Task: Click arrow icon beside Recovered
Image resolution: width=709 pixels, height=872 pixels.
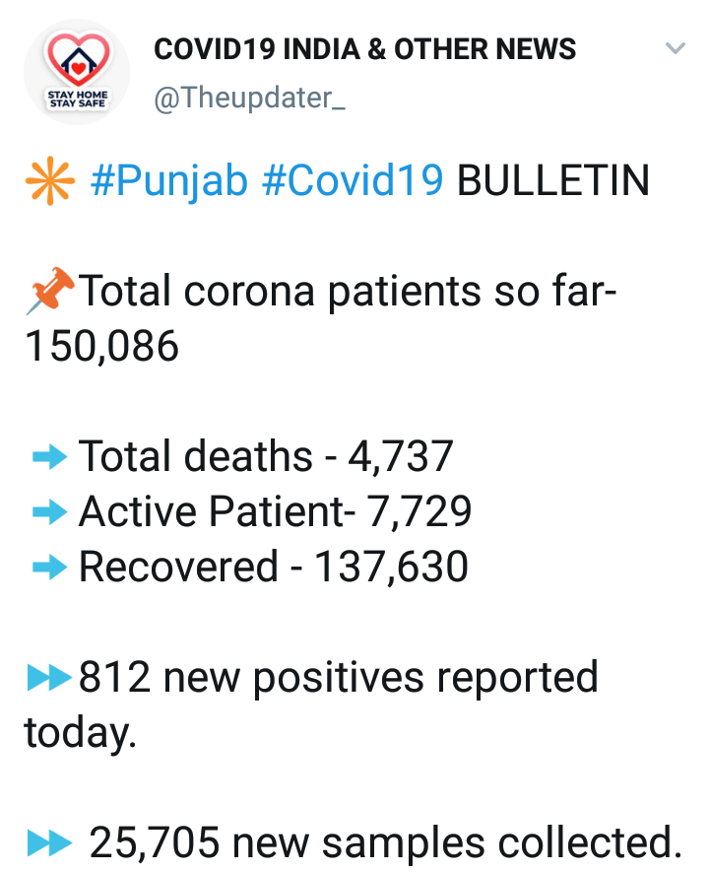Action: click(x=49, y=568)
